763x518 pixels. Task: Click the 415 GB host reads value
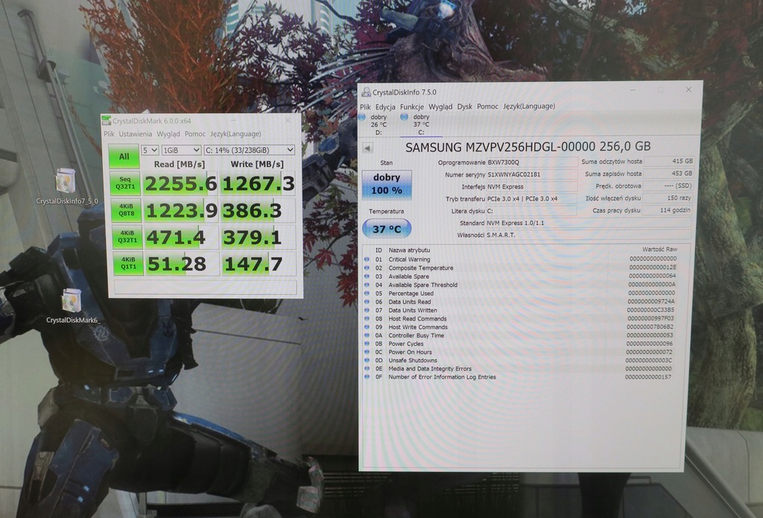(668, 161)
